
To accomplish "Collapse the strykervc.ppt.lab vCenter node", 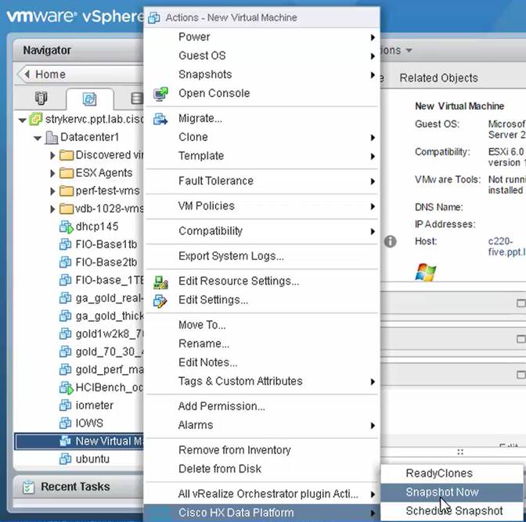I will pos(23,120).
